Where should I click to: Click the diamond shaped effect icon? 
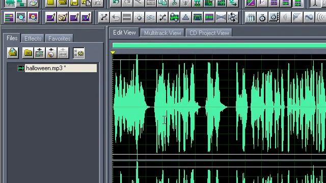click(x=139, y=17)
